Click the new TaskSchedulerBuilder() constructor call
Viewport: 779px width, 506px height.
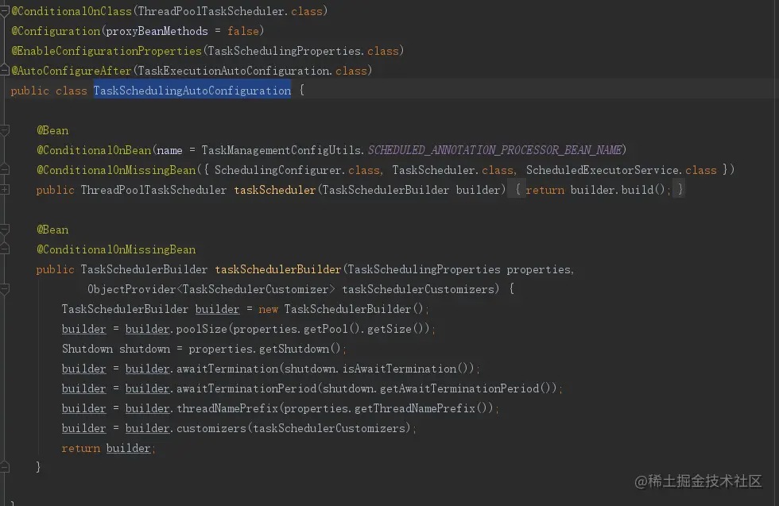click(x=341, y=309)
